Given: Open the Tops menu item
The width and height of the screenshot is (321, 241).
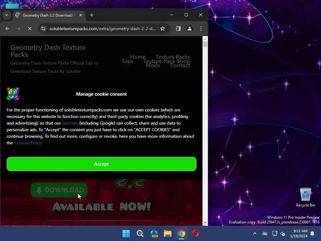Looking at the screenshot, I should point(127,61).
